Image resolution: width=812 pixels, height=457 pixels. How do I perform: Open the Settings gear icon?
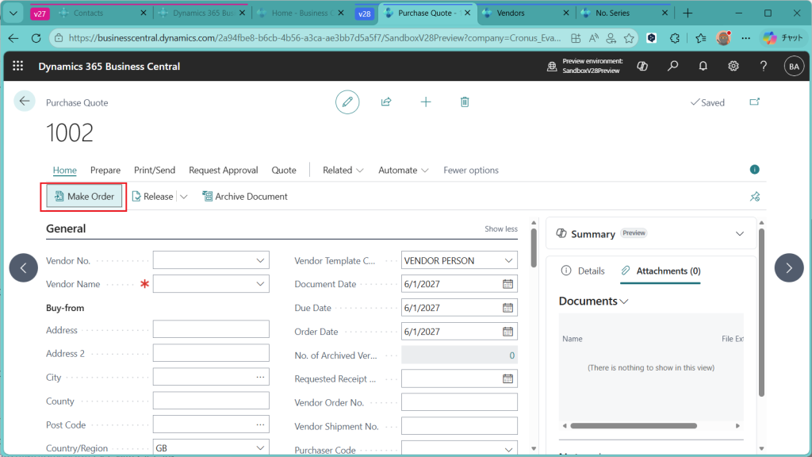coord(733,67)
